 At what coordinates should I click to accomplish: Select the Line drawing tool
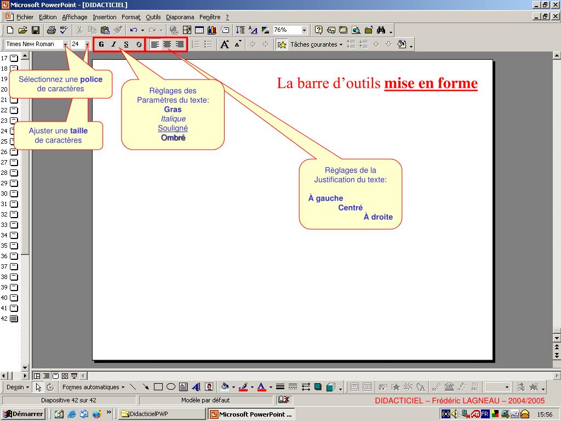click(133, 387)
